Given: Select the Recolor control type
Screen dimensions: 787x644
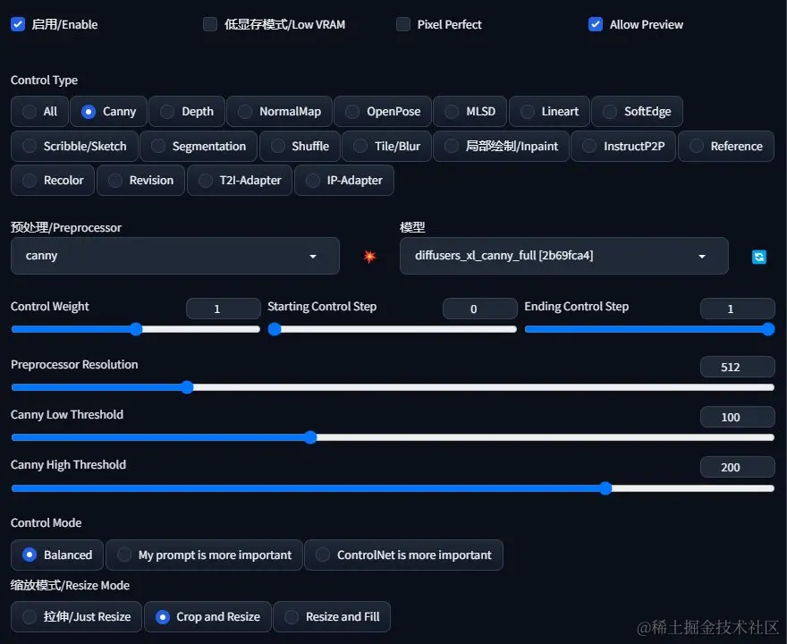Looking at the screenshot, I should [53, 180].
